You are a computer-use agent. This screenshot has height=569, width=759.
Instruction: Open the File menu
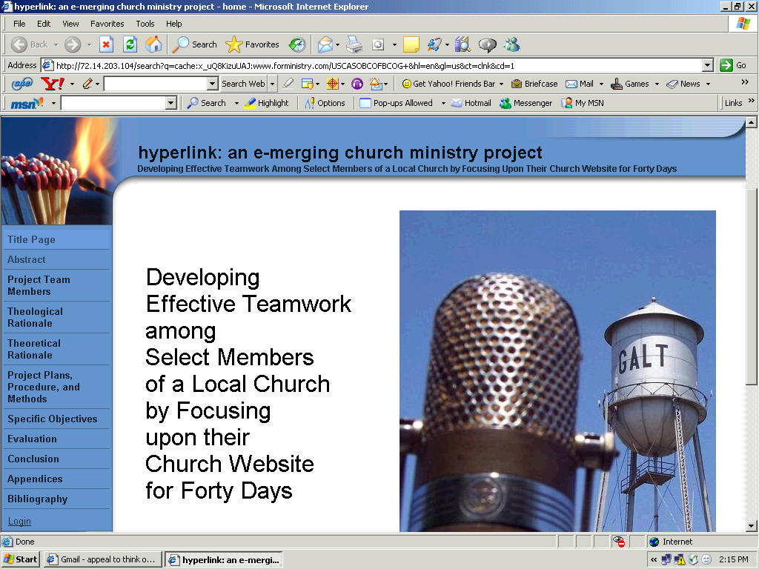[19, 24]
